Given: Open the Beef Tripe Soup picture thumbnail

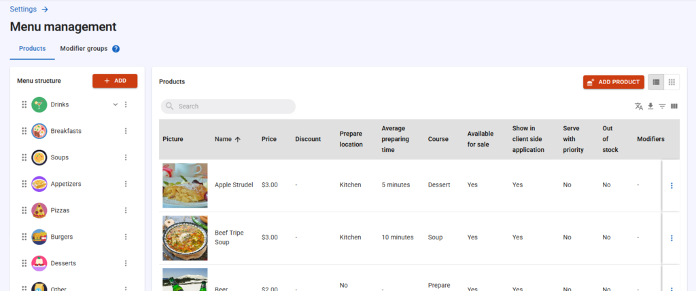Looking at the screenshot, I should [185, 238].
